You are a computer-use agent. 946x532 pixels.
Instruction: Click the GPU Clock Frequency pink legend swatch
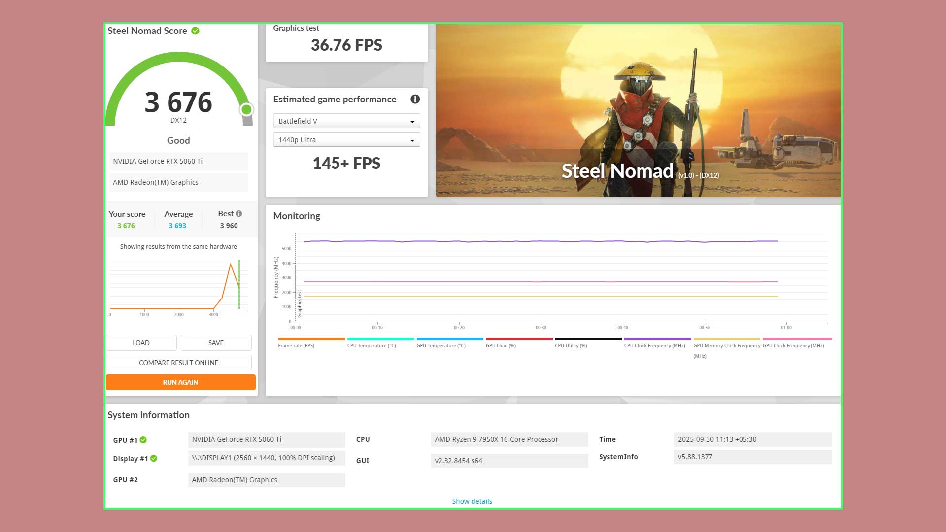coord(797,339)
